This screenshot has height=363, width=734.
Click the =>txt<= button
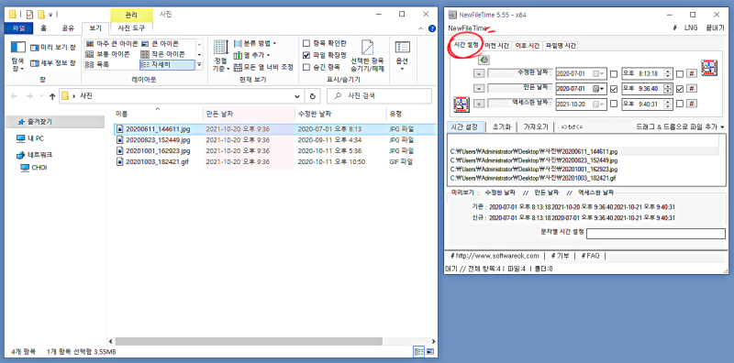click(571, 126)
